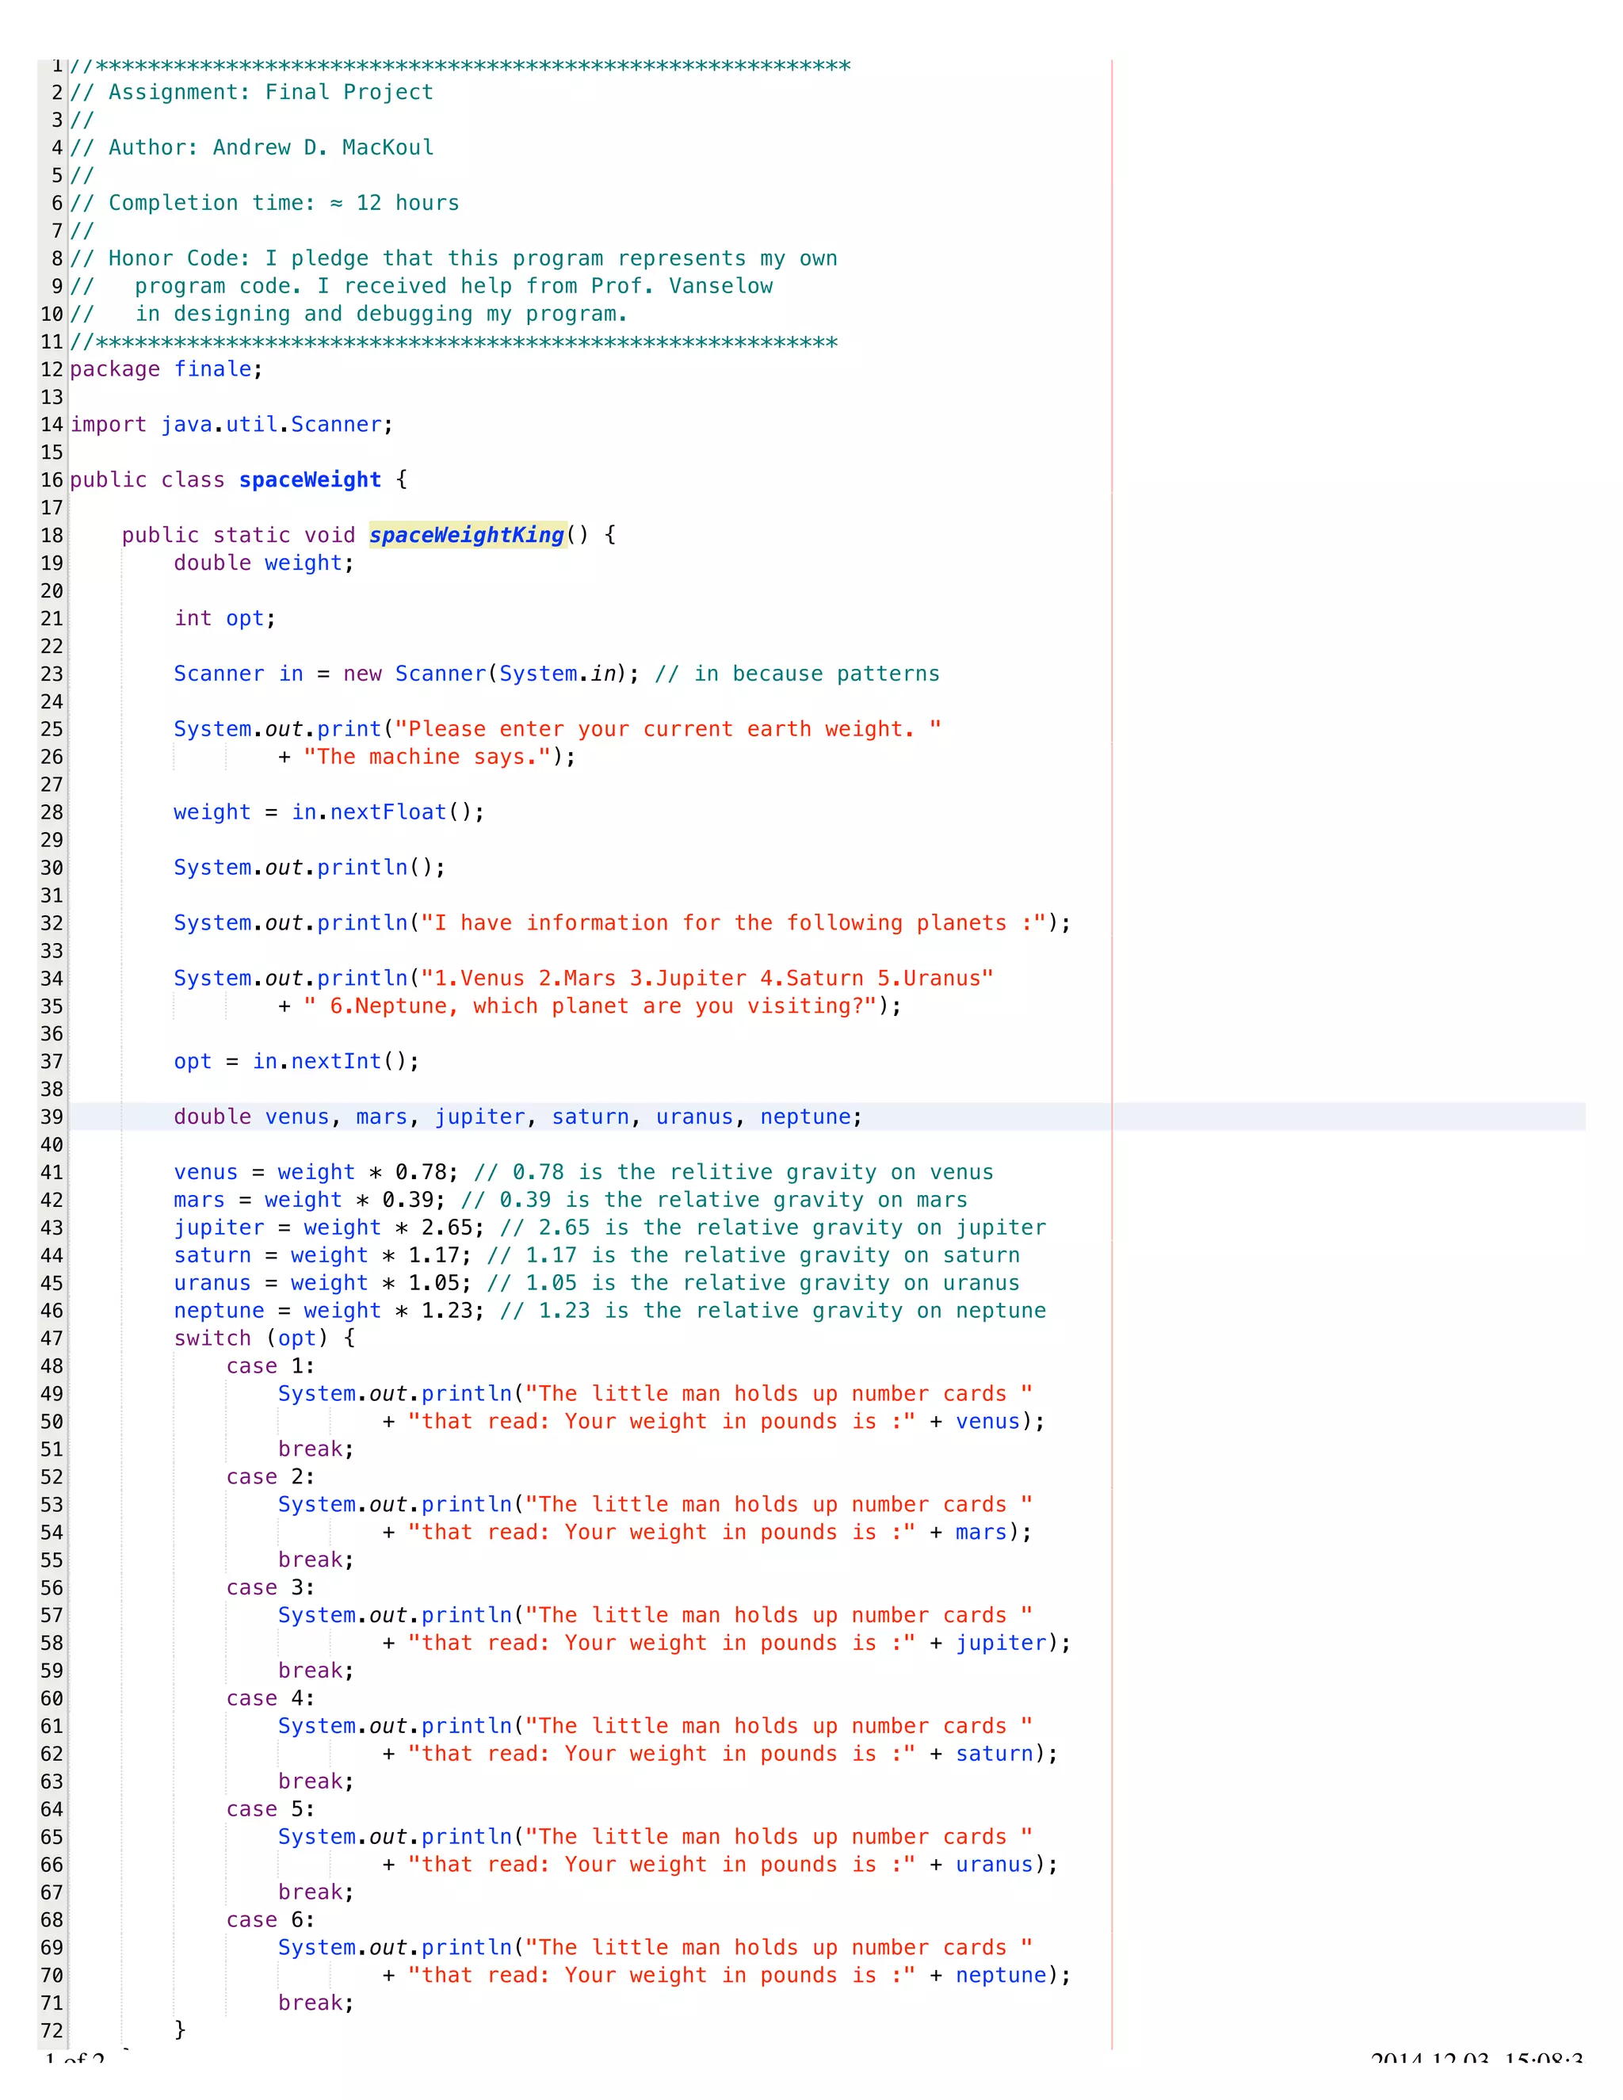Click the '+ venus);' variable on line 50
This screenshot has height=2100, width=1623.
click(x=987, y=1422)
